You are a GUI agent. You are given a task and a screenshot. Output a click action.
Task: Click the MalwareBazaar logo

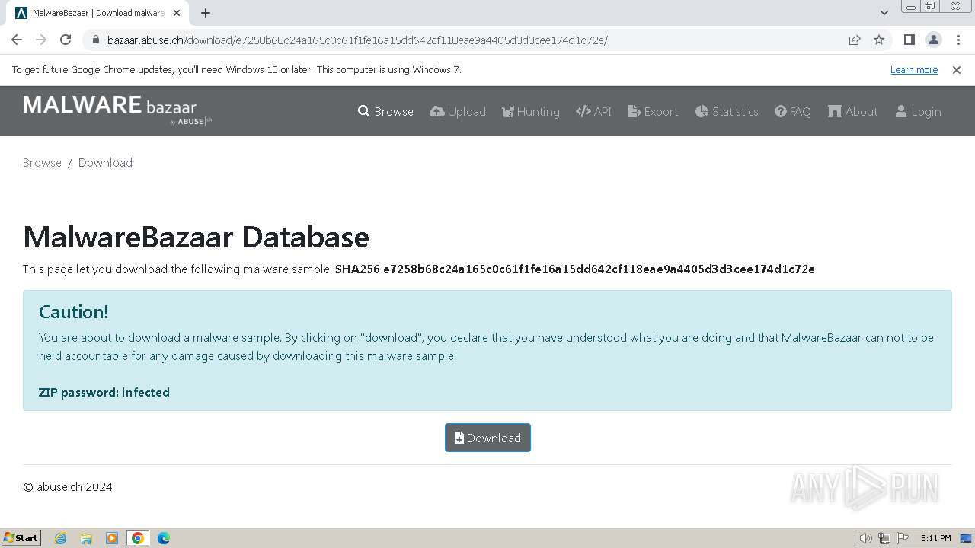point(117,110)
